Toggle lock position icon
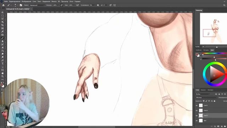 tap(209, 101)
